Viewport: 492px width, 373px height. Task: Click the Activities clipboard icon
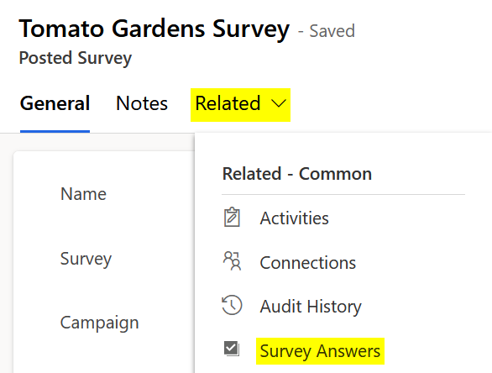(x=232, y=217)
